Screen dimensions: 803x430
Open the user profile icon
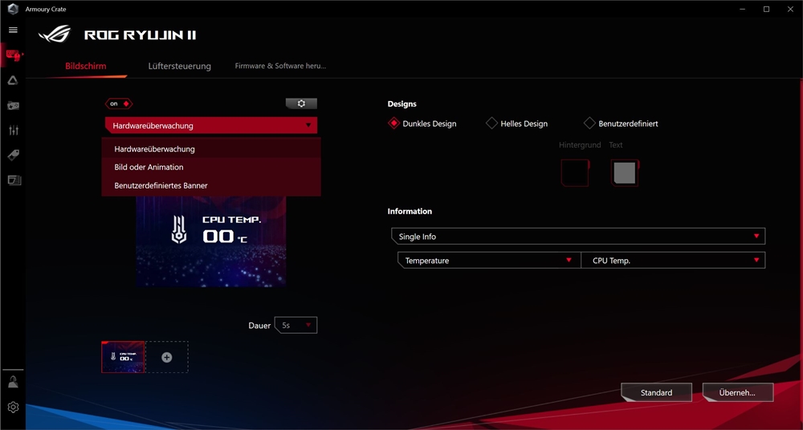pyautogui.click(x=13, y=382)
